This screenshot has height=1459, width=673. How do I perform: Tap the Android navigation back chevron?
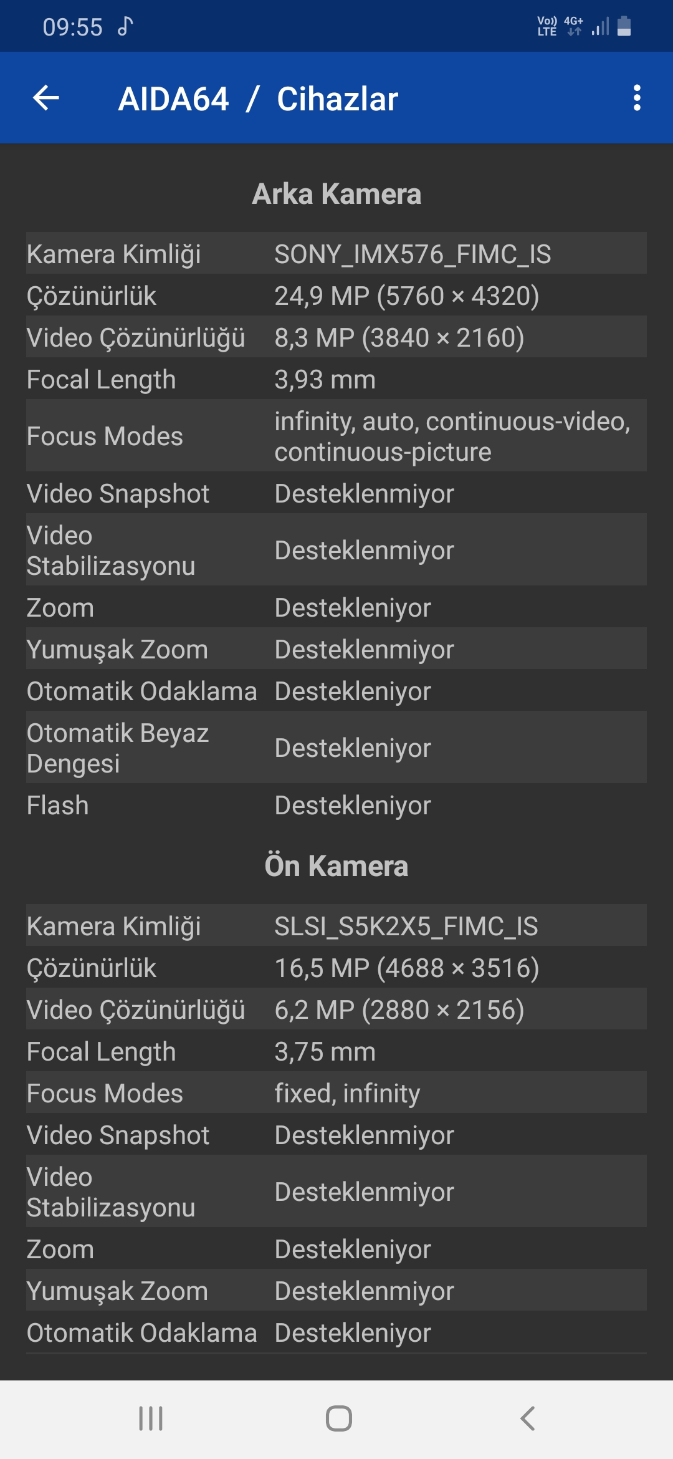point(527,1418)
